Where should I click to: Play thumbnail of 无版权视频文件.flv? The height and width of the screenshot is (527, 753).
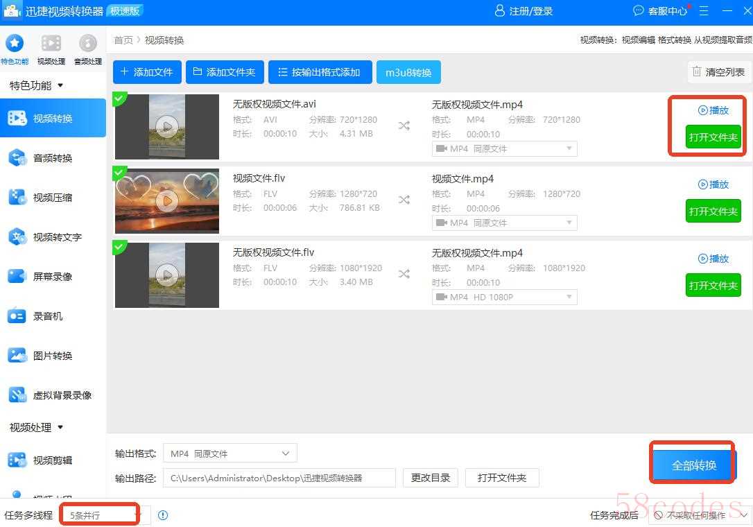pyautogui.click(x=167, y=275)
